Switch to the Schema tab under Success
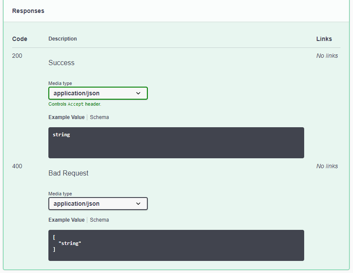353x273 pixels. coord(99,117)
